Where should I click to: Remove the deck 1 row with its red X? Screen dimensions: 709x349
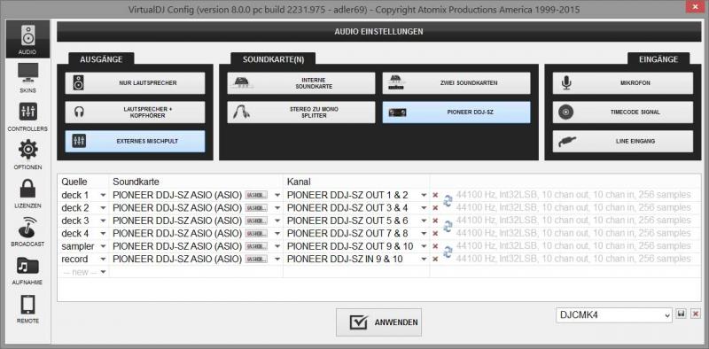click(x=435, y=195)
